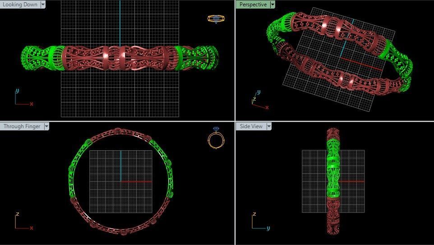The height and width of the screenshot is (245, 434).
Task: Click the XYZ axis indicator in Perspective view
Action: (x=260, y=100)
